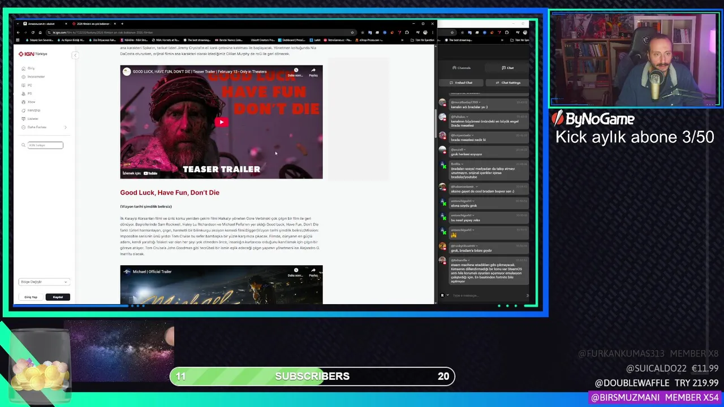Expand Daha Fazlası menu arrow

pos(66,127)
